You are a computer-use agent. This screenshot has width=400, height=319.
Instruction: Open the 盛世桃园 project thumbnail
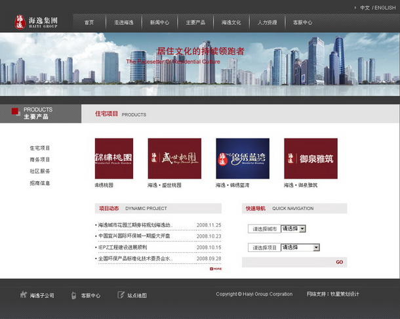point(174,158)
